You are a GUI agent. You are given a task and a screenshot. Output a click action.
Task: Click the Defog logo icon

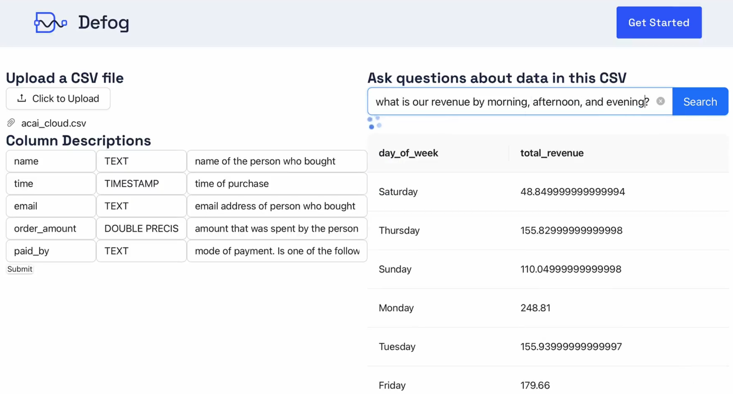[x=50, y=22]
